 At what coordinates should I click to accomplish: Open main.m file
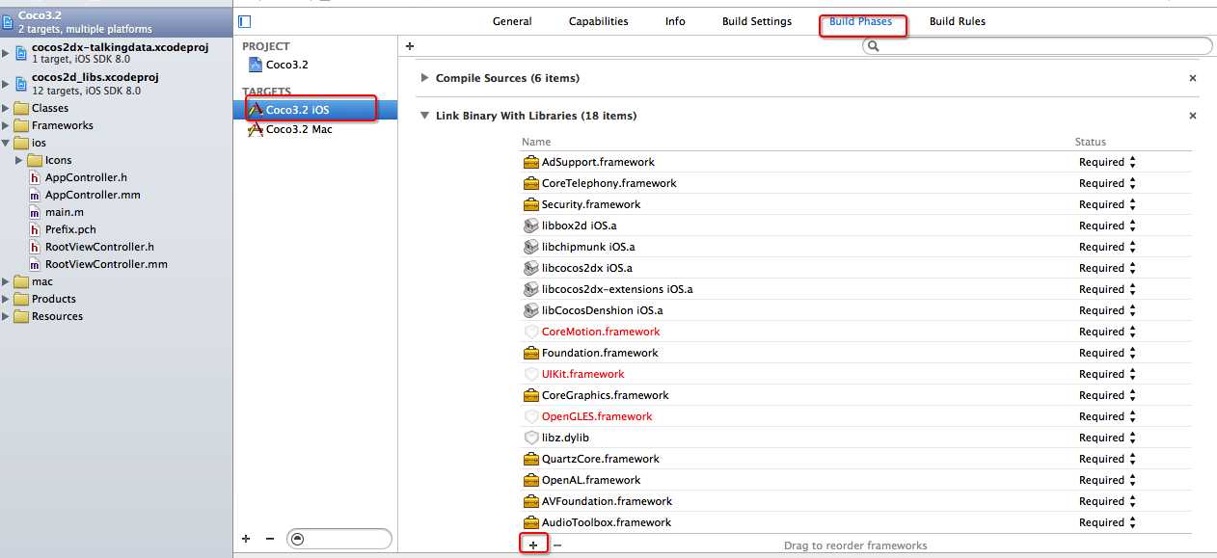pyautogui.click(x=56, y=212)
